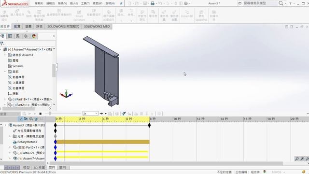The width and height of the screenshot is (309, 174).
Task: Open the 工具(T) Tools menu
Action: tap(85, 3)
